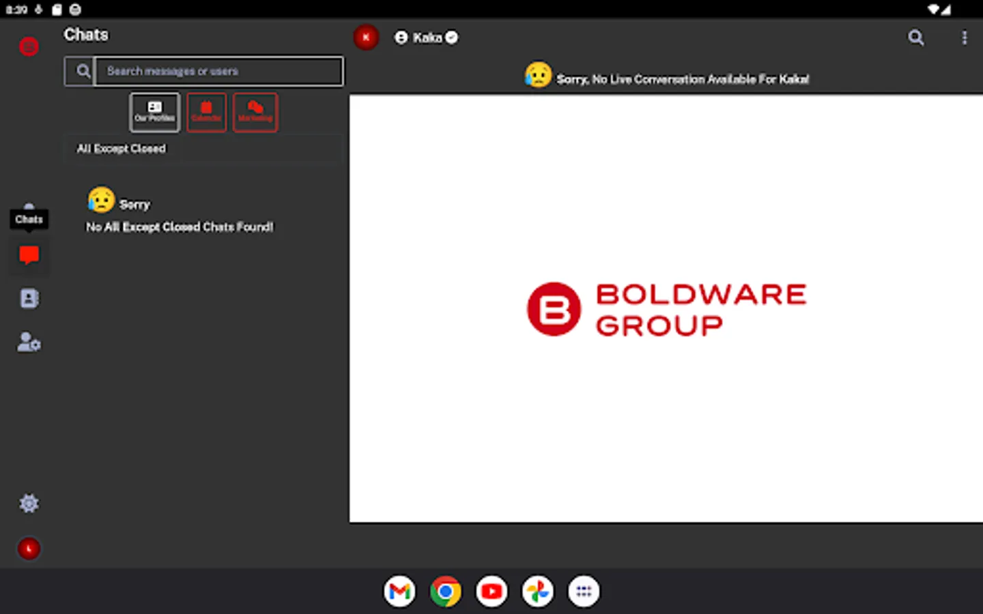The height and width of the screenshot is (614, 983).
Task: Click the red K avatar in the chat header
Action: point(366,38)
